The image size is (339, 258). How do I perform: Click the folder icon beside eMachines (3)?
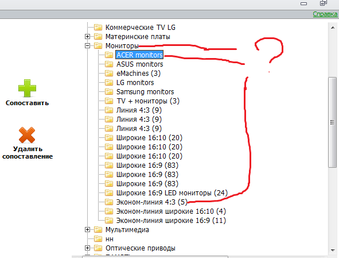point(109,73)
